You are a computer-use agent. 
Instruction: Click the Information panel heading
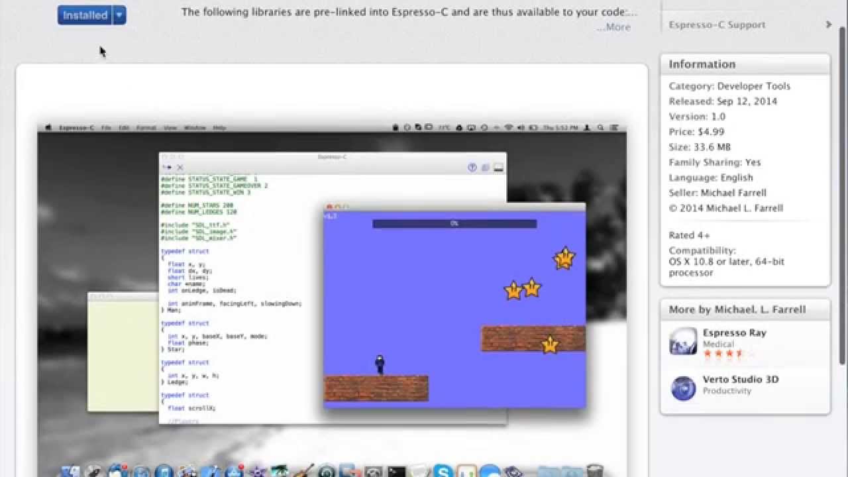[x=702, y=64]
